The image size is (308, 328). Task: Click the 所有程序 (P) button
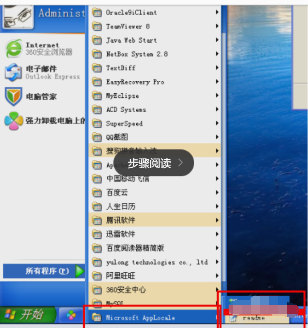[44, 271]
